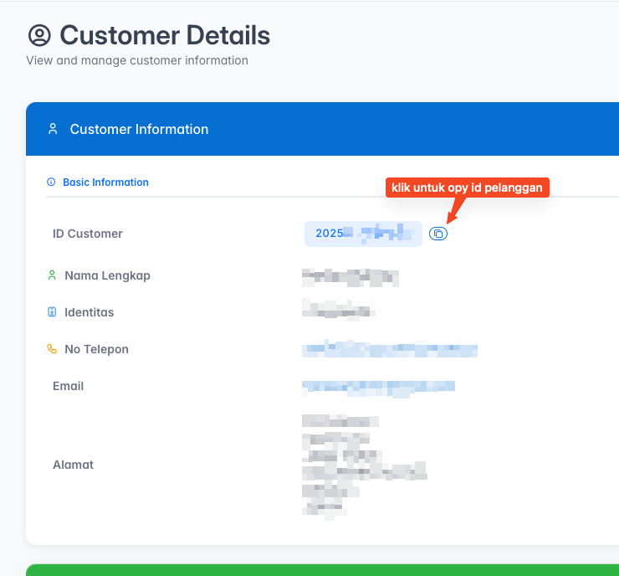Open the blurred phone number link

pyautogui.click(x=390, y=349)
